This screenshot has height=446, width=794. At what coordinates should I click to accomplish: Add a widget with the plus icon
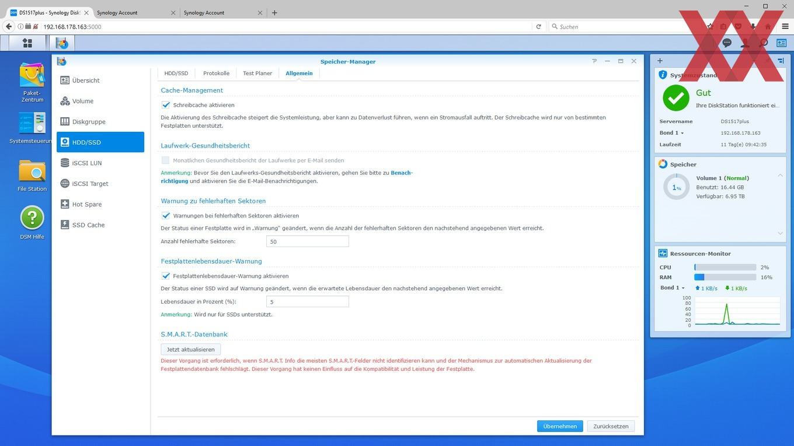[x=660, y=61]
